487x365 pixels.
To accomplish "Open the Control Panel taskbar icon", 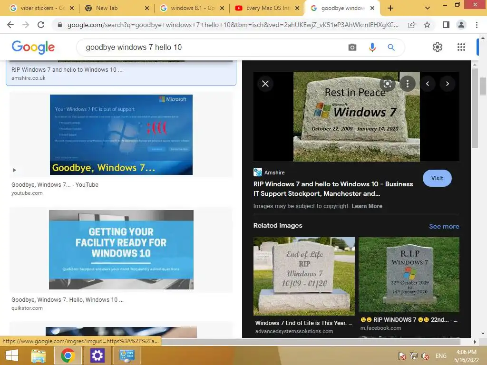I will (127, 355).
